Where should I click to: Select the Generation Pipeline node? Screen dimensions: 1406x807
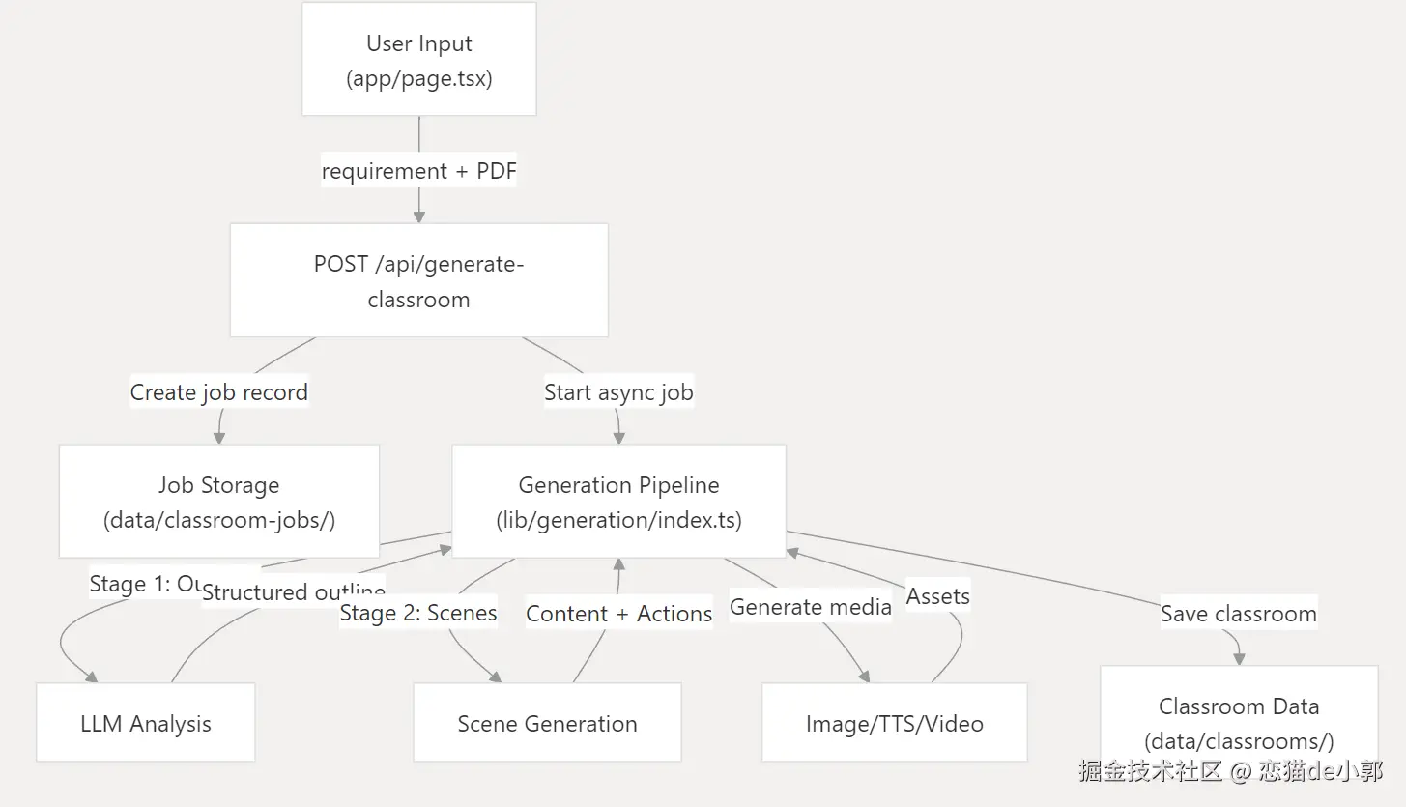[618, 502]
